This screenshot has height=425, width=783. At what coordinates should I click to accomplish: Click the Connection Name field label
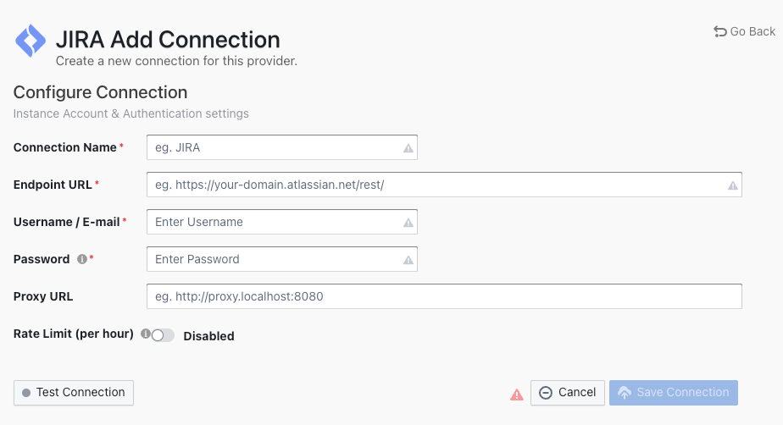pyautogui.click(x=65, y=147)
